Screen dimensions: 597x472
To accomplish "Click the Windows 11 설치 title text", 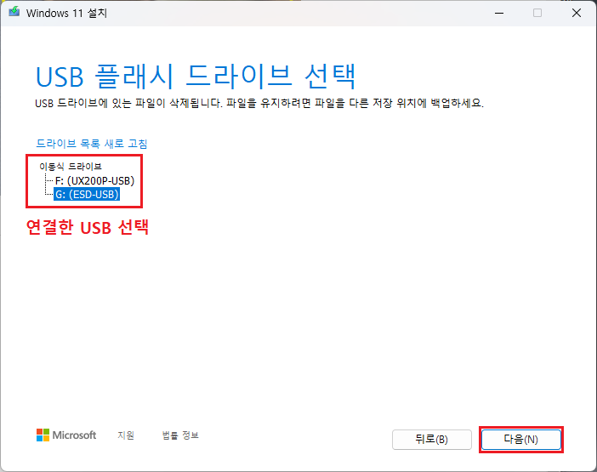I will click(66, 13).
